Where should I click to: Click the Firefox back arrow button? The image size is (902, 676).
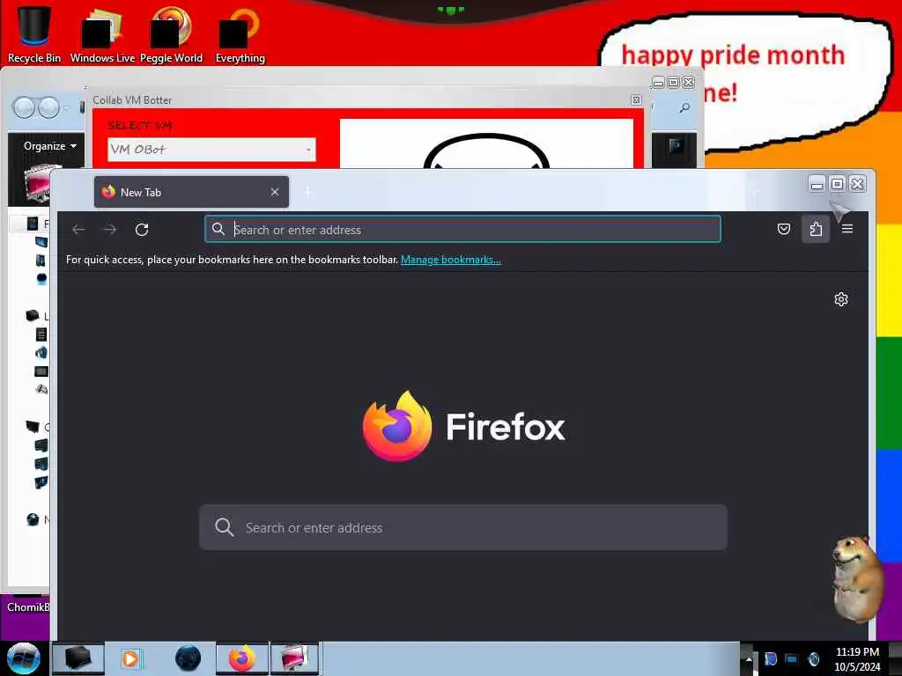(x=78, y=230)
